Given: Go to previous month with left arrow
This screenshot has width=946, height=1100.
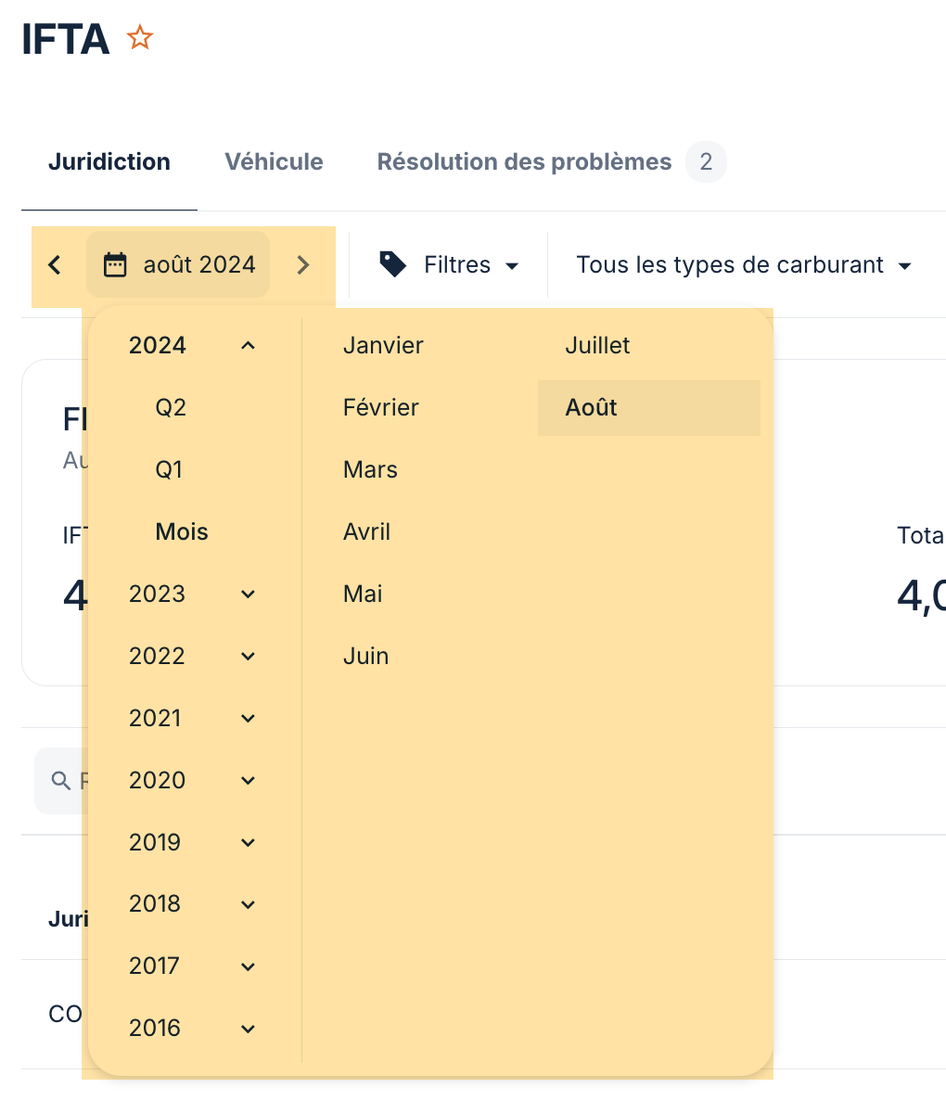Looking at the screenshot, I should click(x=55, y=265).
